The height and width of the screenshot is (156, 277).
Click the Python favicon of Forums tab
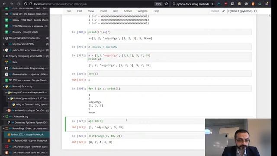pos(7,86)
